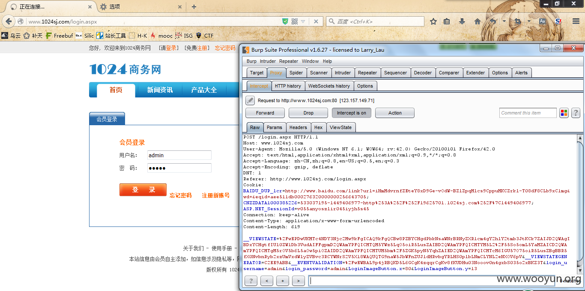Click the 用户名 input field
The height and width of the screenshot is (291, 585).
point(179,155)
